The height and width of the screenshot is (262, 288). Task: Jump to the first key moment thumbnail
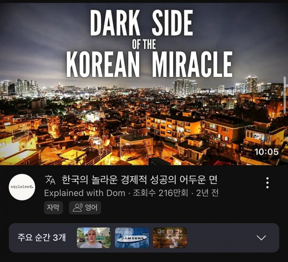coord(94,237)
